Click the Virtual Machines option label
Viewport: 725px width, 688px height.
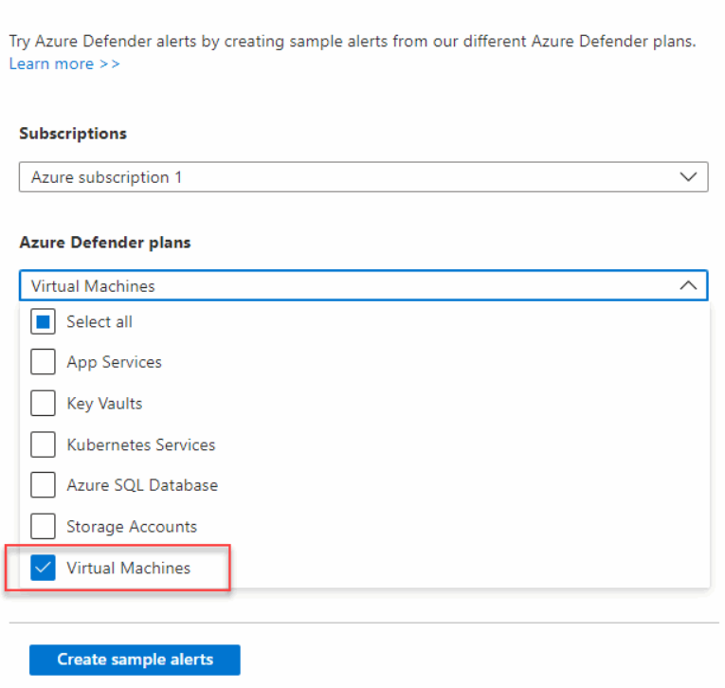[129, 568]
